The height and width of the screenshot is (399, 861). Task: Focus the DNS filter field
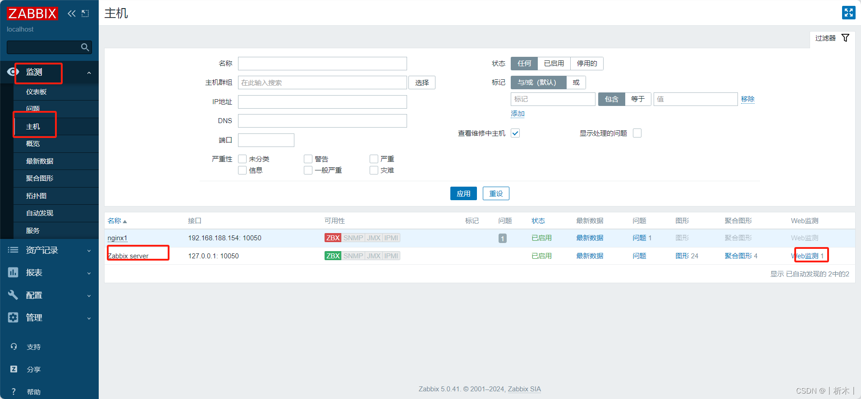tap(322, 121)
